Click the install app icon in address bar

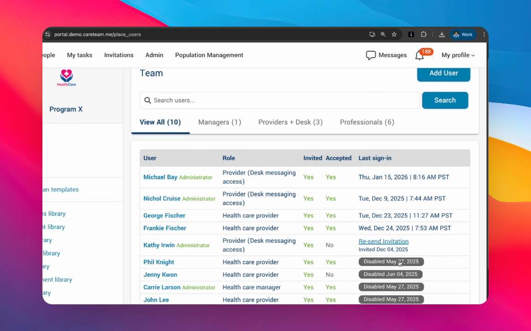click(372, 34)
